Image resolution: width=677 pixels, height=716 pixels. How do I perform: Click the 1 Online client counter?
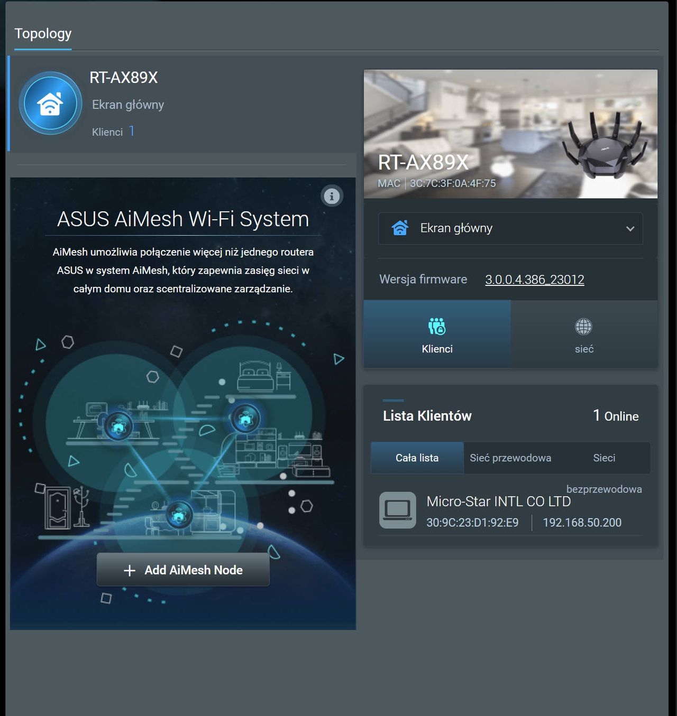coord(616,416)
